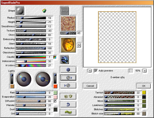Click the gray-brown Blotch size color swatch
This screenshot has width=154, height=118.
tap(144, 114)
